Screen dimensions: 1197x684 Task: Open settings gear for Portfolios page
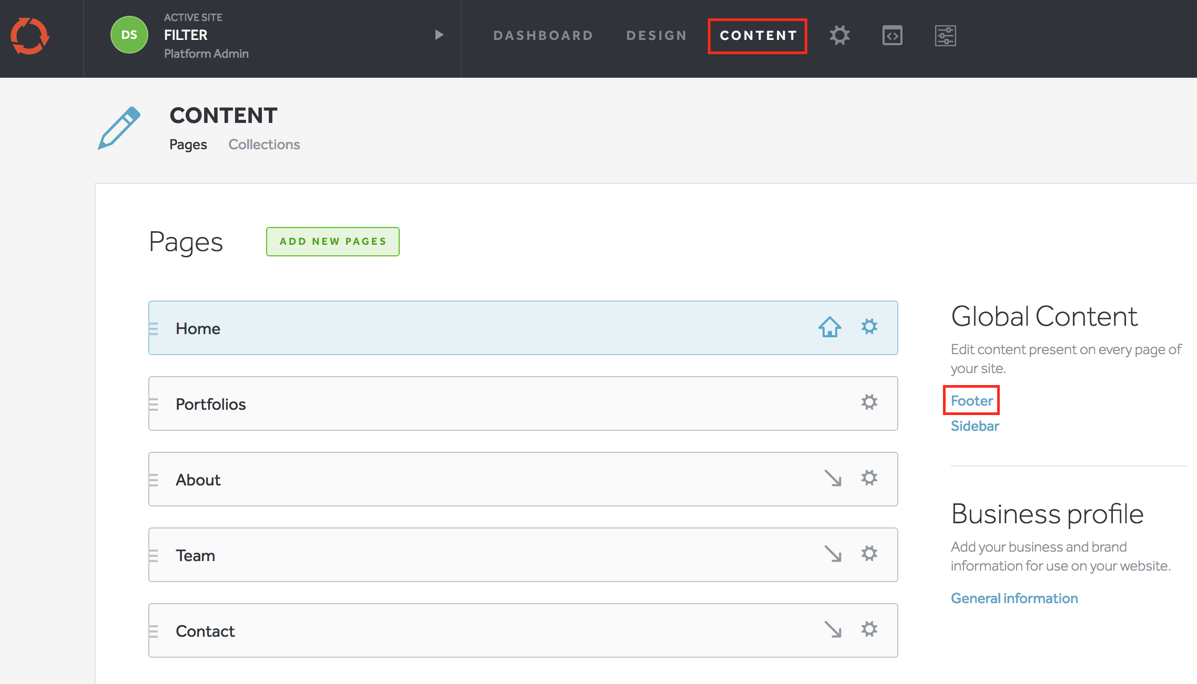869,402
